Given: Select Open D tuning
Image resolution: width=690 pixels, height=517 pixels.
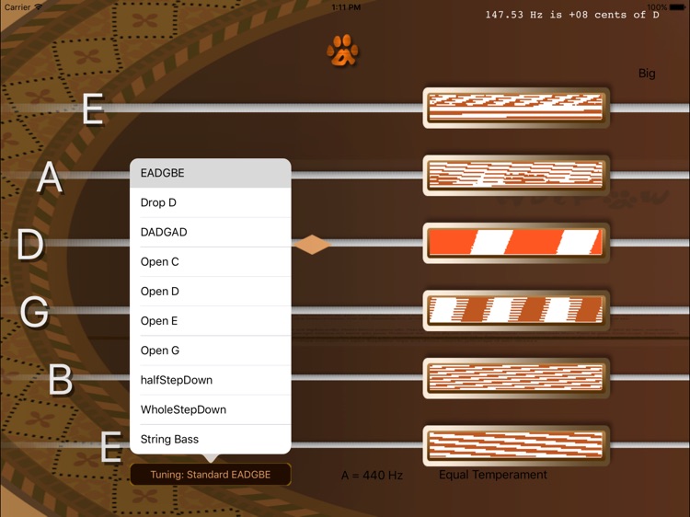Looking at the screenshot, I should click(211, 292).
